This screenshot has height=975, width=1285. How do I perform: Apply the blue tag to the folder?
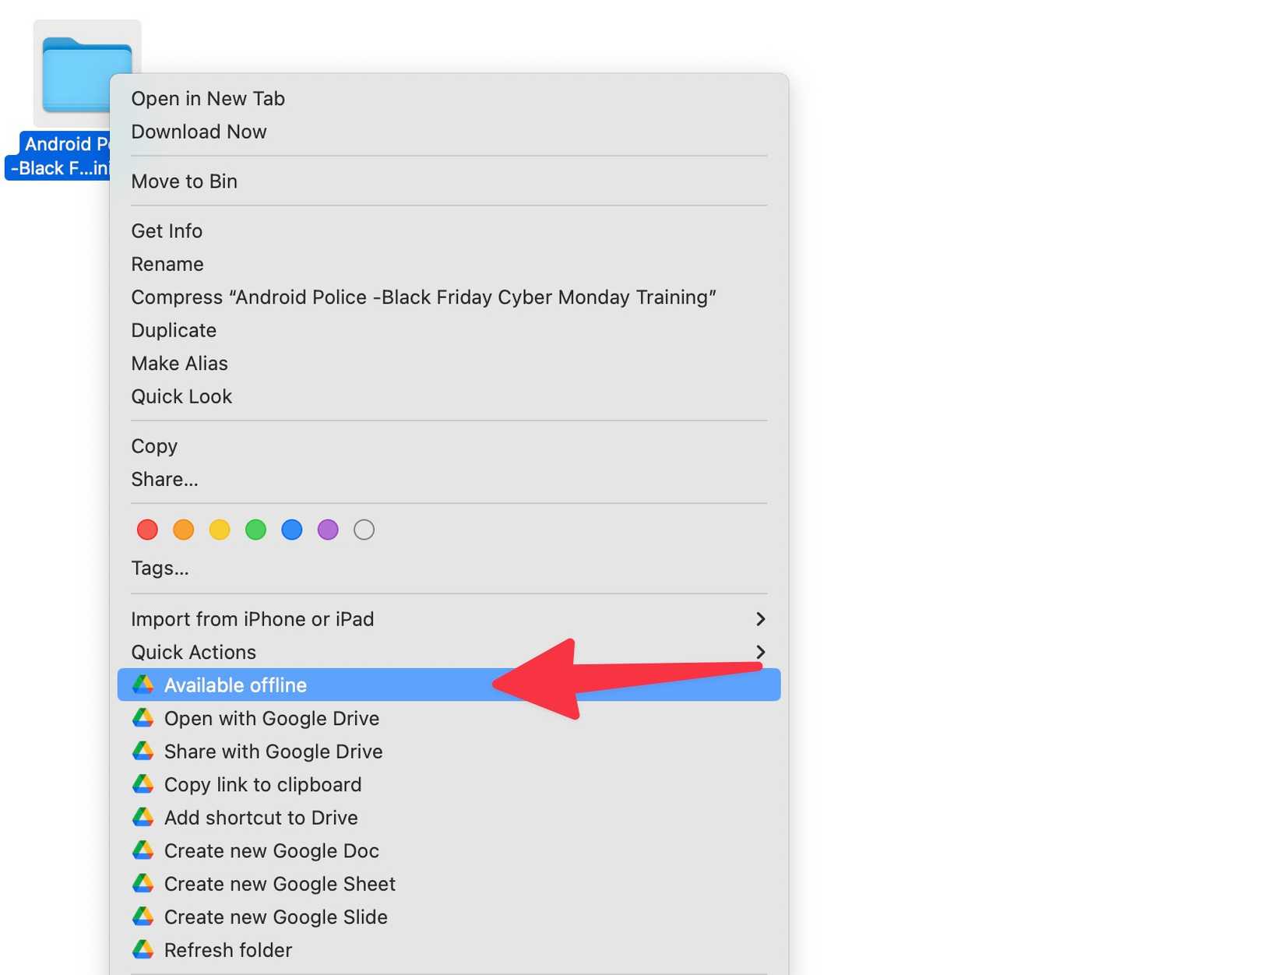pyautogui.click(x=291, y=530)
